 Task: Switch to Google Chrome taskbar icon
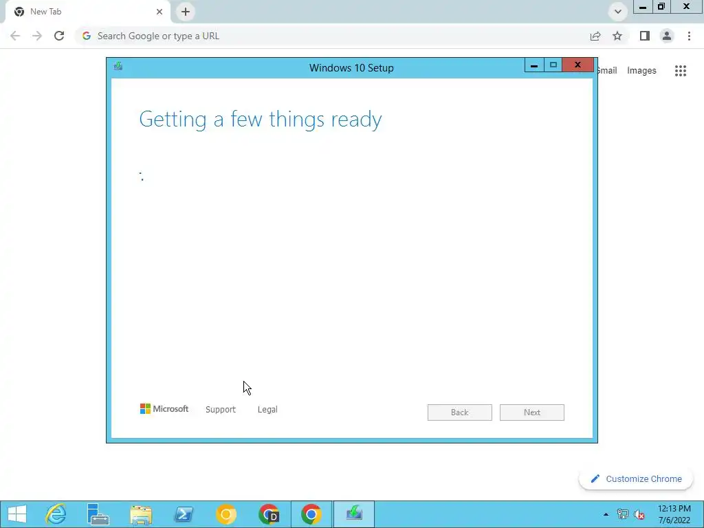311,514
